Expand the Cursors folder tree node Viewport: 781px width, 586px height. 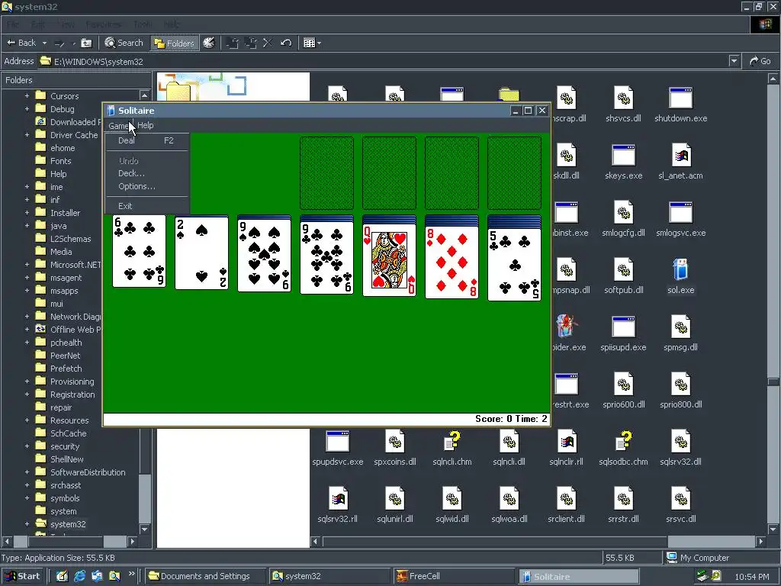[x=27, y=95]
